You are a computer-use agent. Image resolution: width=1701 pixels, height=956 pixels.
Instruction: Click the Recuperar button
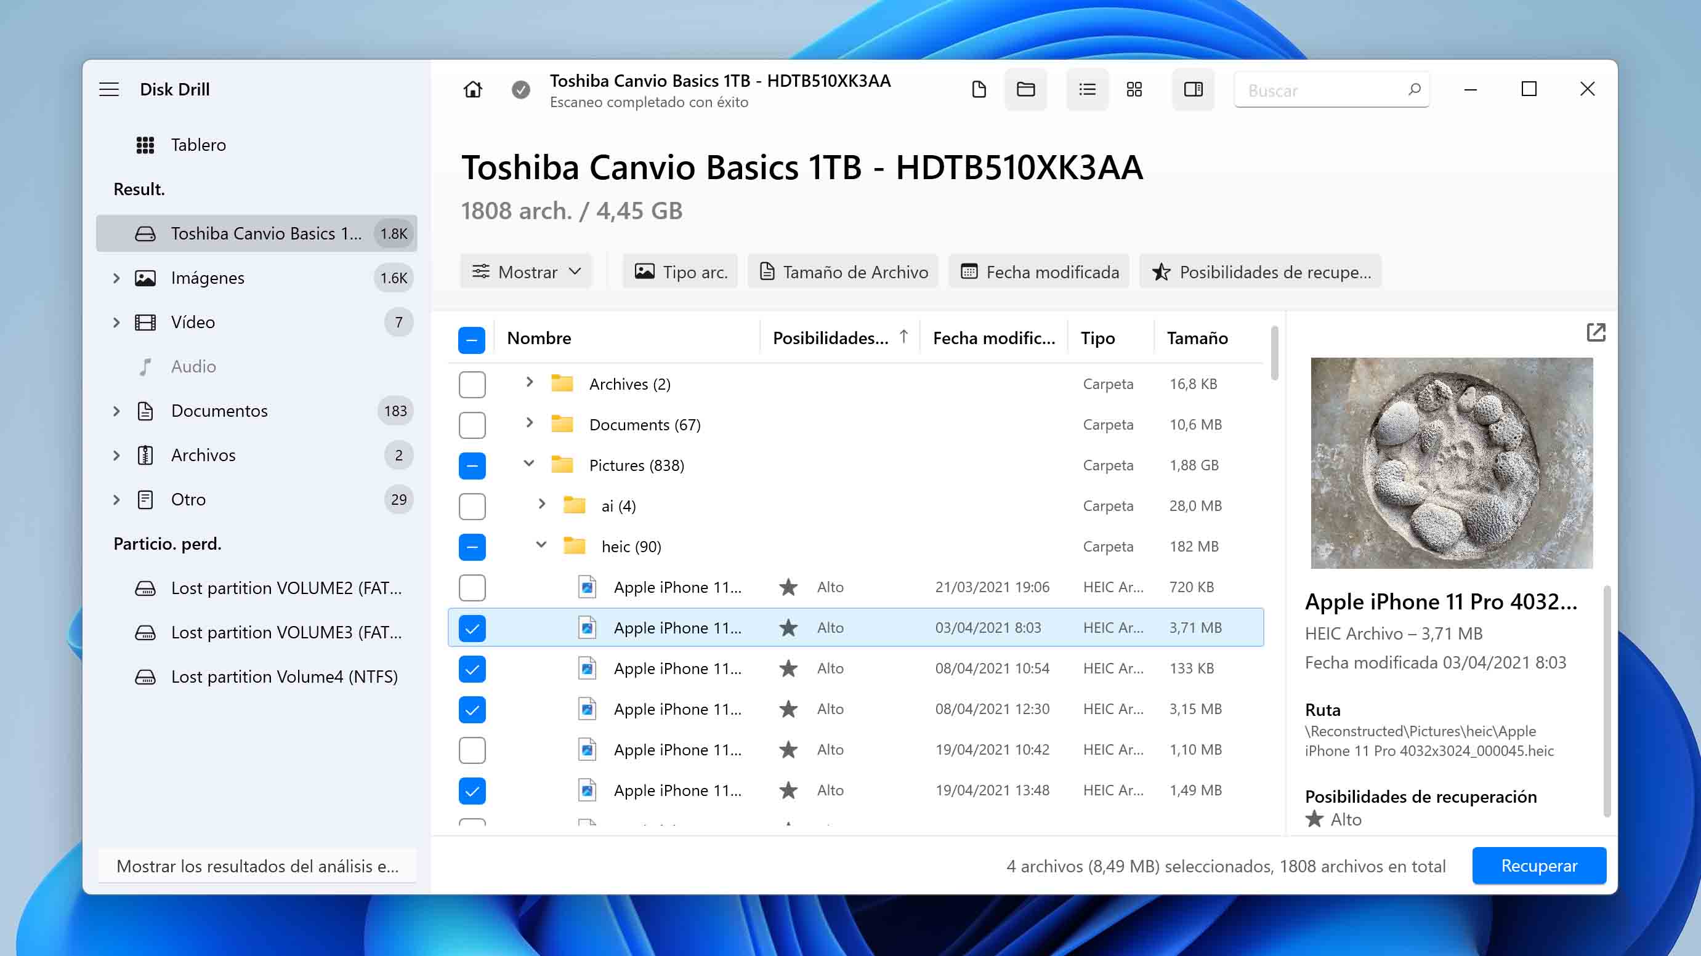tap(1540, 866)
